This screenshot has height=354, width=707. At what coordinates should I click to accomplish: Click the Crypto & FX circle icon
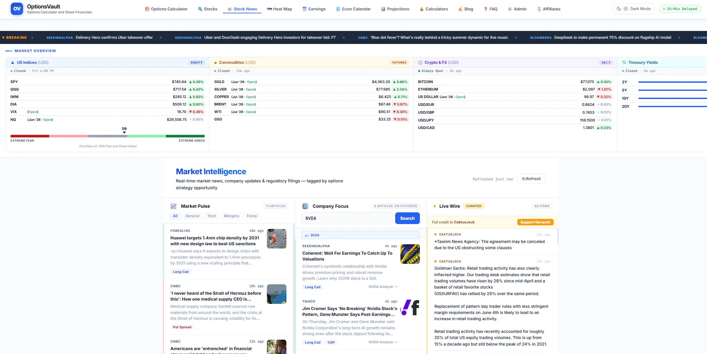coord(420,63)
